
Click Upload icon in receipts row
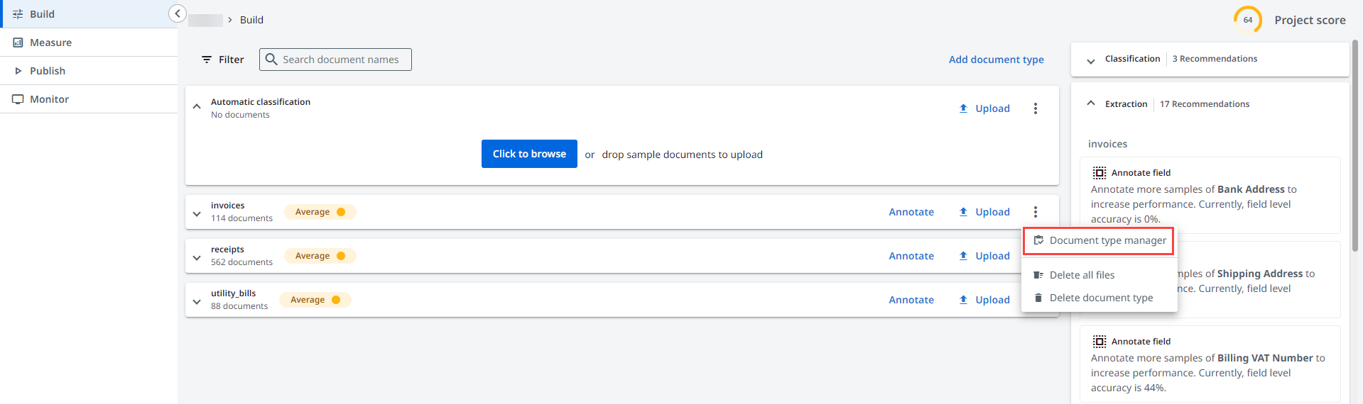pos(963,256)
